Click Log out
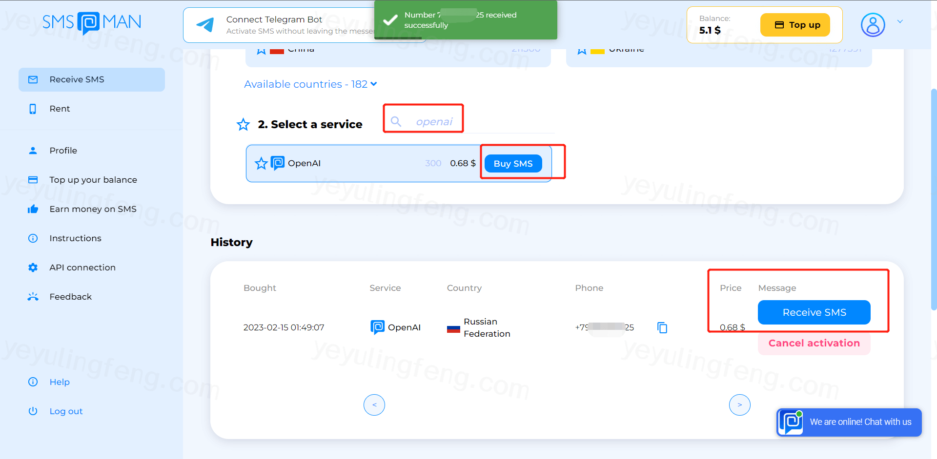Screen dimensions: 937x459 66,411
